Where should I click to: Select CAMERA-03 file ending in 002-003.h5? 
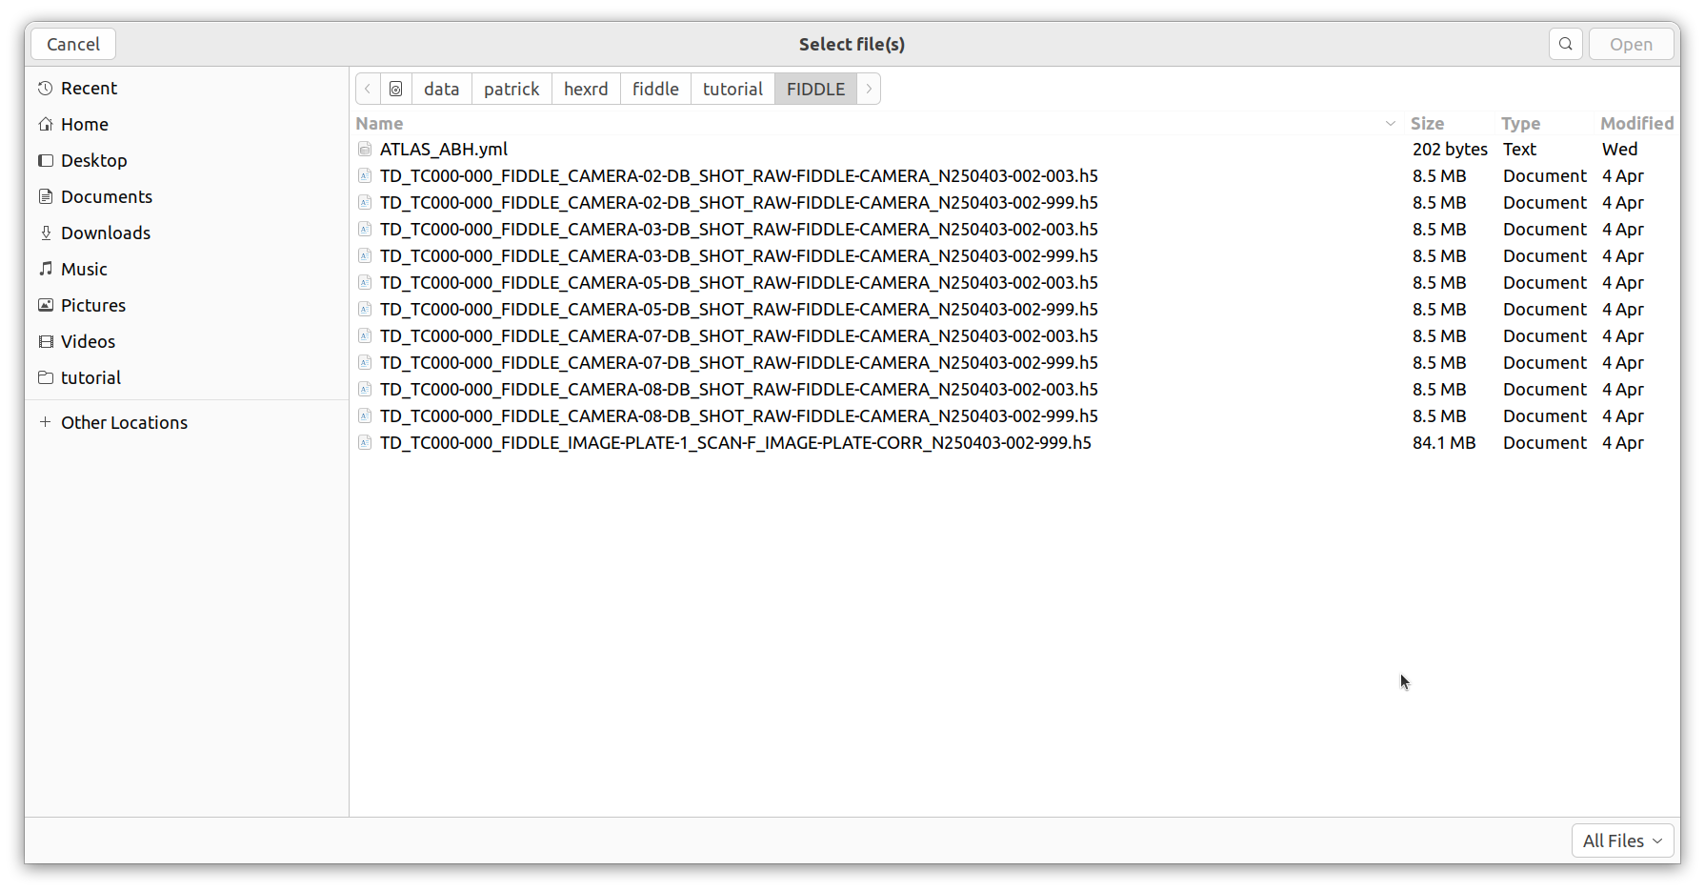(x=739, y=230)
